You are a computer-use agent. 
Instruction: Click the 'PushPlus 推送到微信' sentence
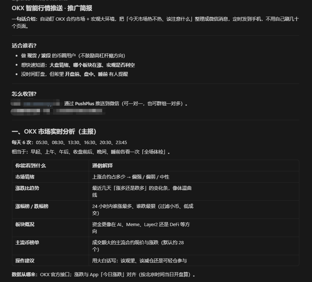click(125, 104)
